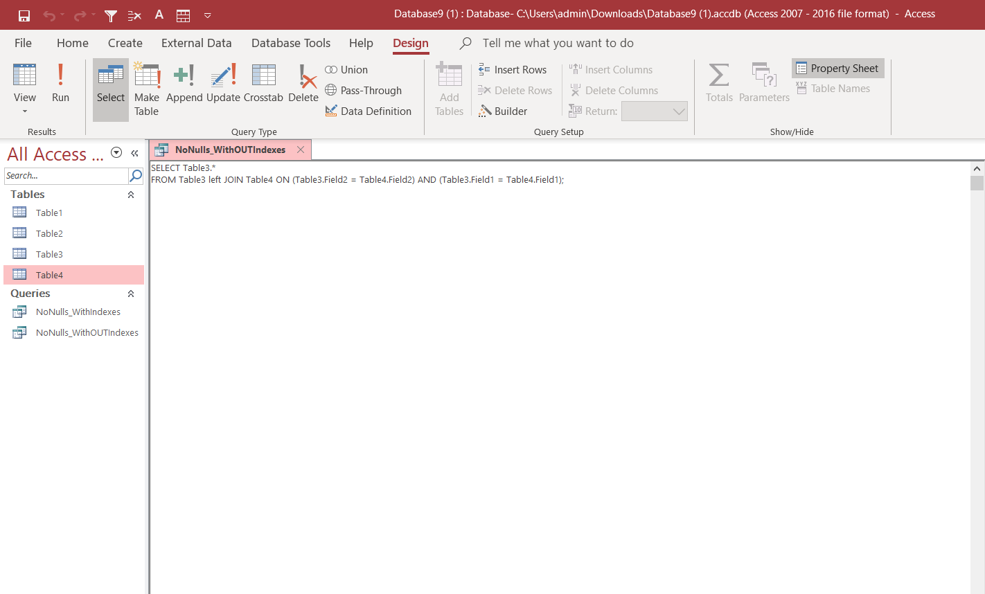
Task: Click the SQL editor vertical scrollbar thumb
Action: (977, 183)
